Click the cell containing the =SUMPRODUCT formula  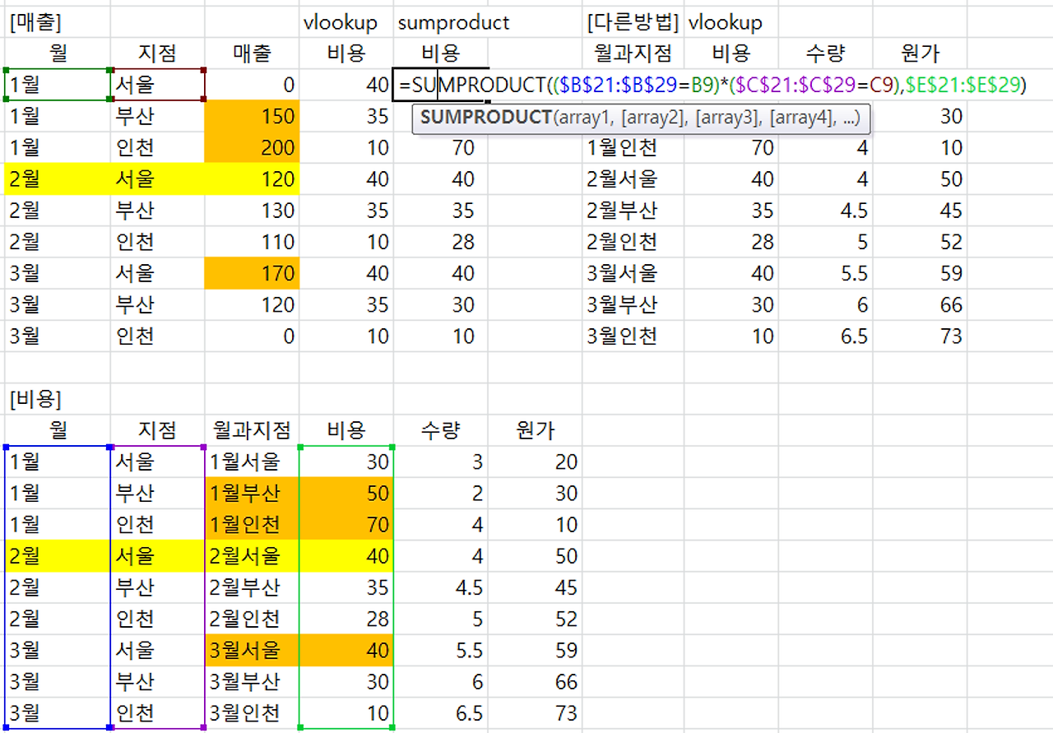click(x=441, y=85)
